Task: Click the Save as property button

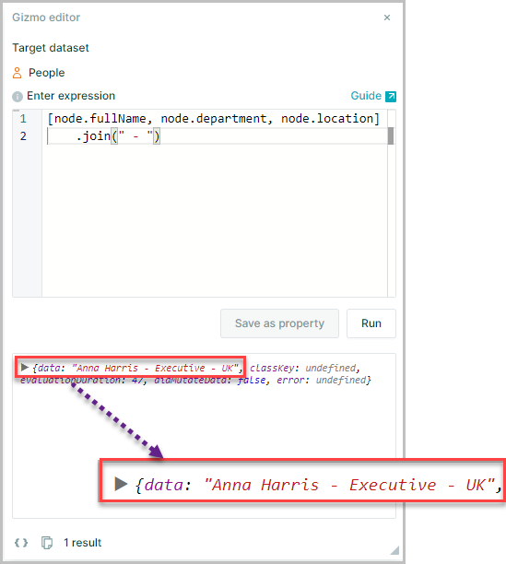Action: pos(279,323)
